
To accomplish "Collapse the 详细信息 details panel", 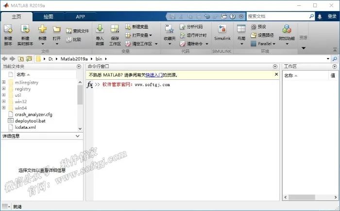I will pyautogui.click(x=78, y=136).
